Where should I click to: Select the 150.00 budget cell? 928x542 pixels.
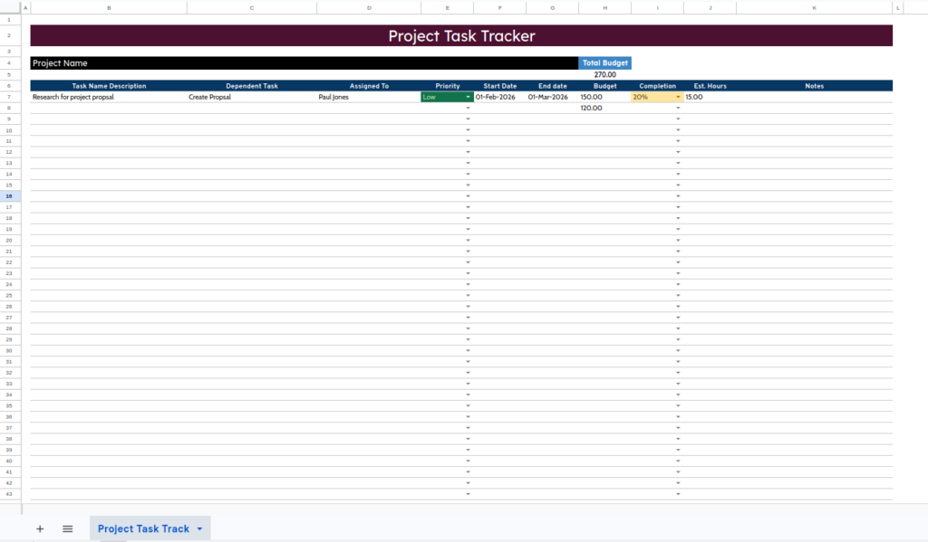coord(604,97)
